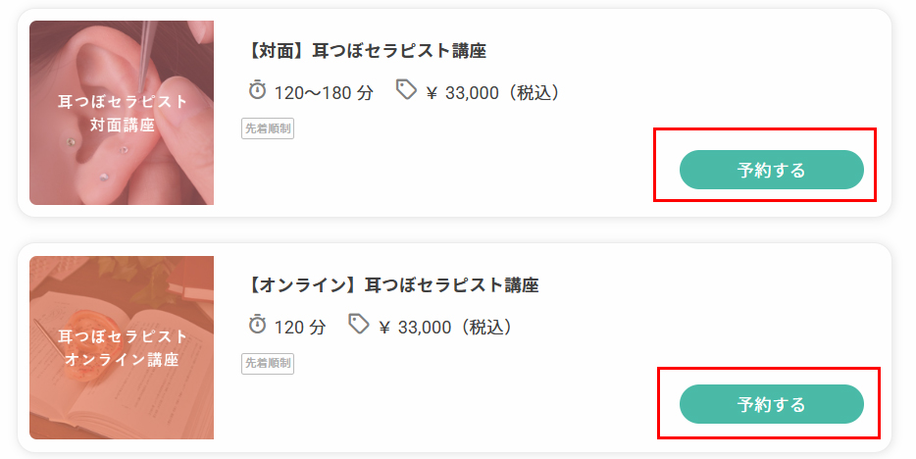Click the オンライン講座 caption text on the thumbnail
The image size is (916, 459).
tap(122, 359)
